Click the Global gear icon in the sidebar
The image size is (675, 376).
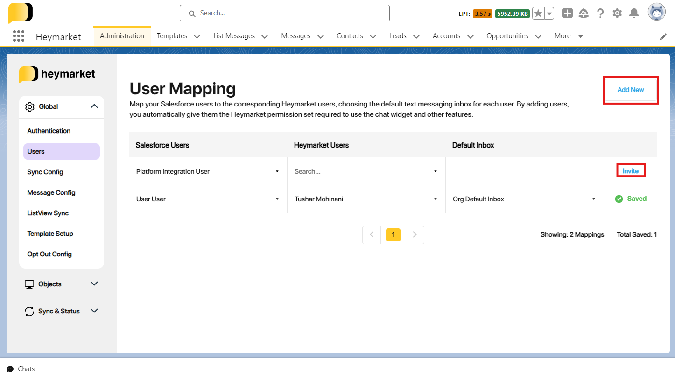pyautogui.click(x=30, y=107)
